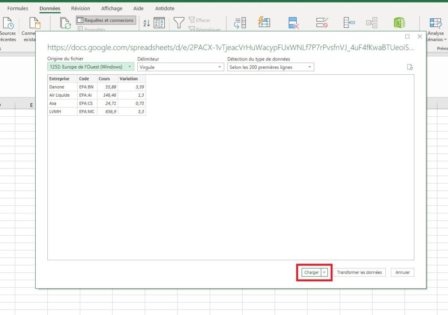Open the Origine du fichier dropdown
This screenshot has width=448, height=315.
pos(129,66)
